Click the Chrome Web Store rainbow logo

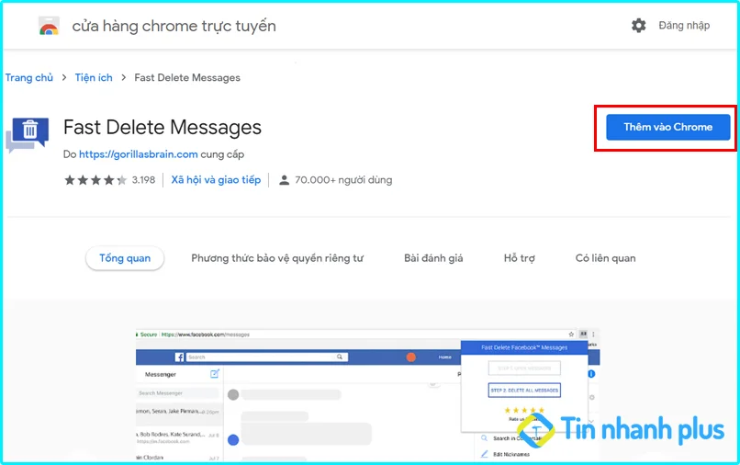(49, 26)
